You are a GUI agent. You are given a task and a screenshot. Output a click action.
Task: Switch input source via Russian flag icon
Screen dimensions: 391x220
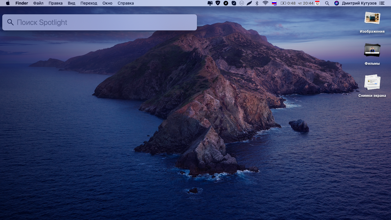[x=274, y=3]
